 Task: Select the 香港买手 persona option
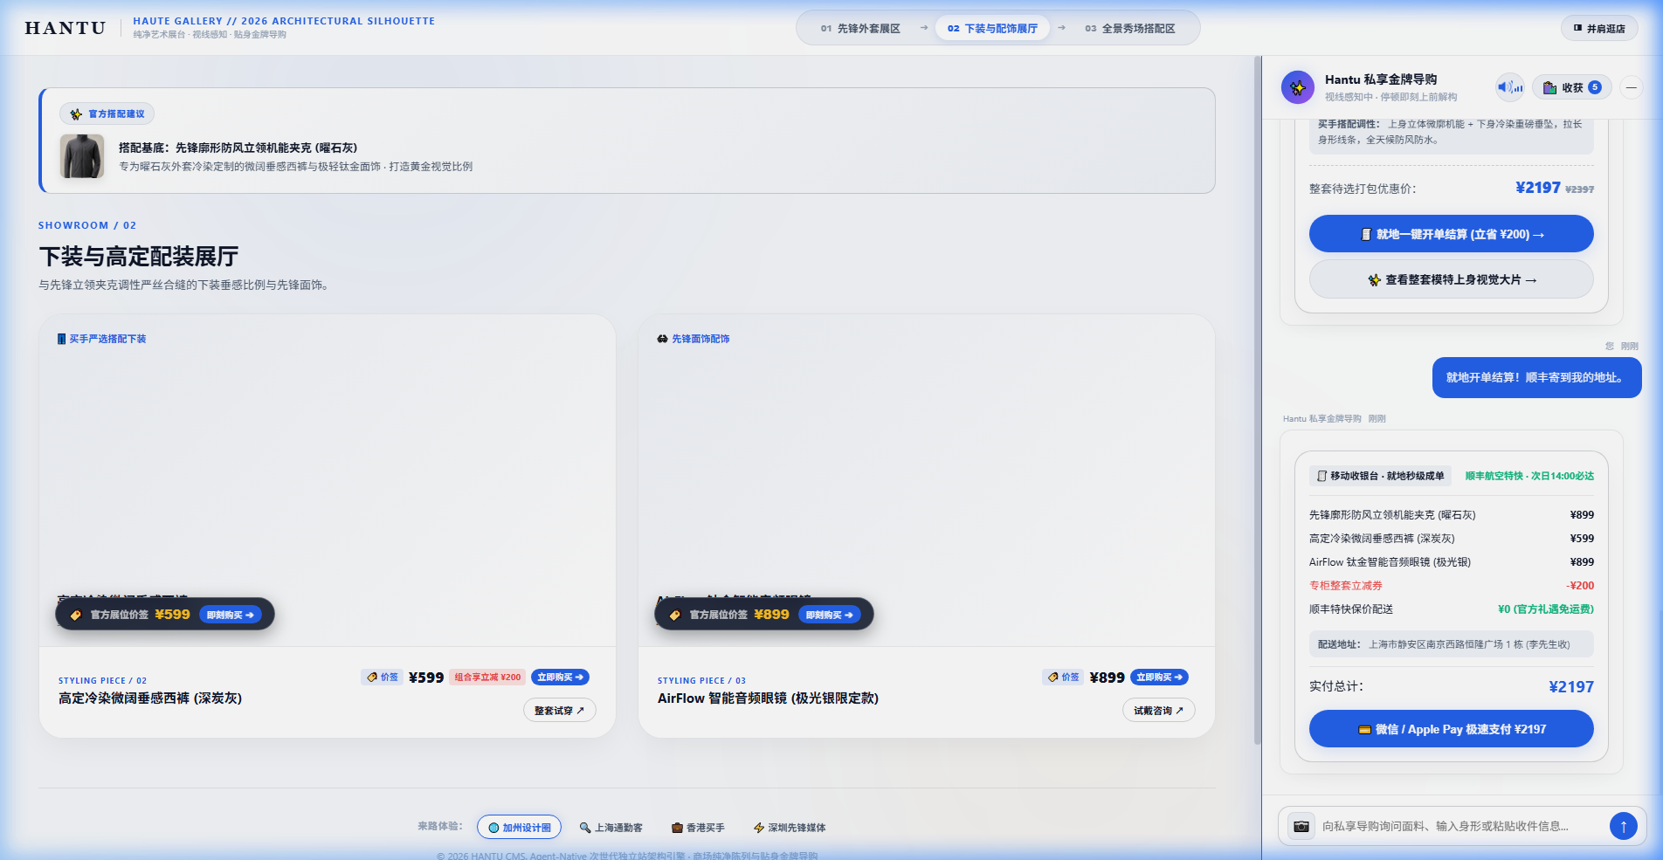click(698, 828)
